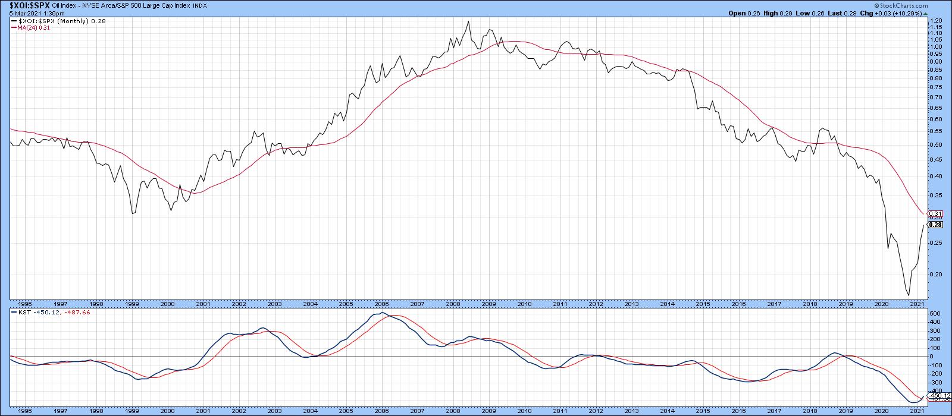This screenshot has height=416, width=952.
Task: Click the black $XOI:$SPX legend line marker
Action: click(x=13, y=21)
